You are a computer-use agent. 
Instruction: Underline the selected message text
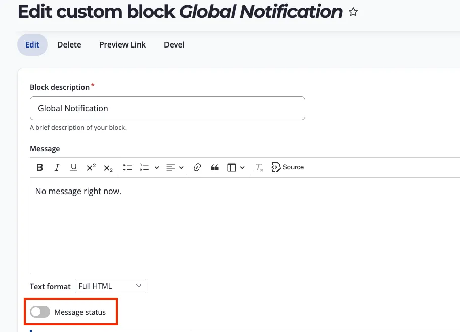[x=74, y=167]
